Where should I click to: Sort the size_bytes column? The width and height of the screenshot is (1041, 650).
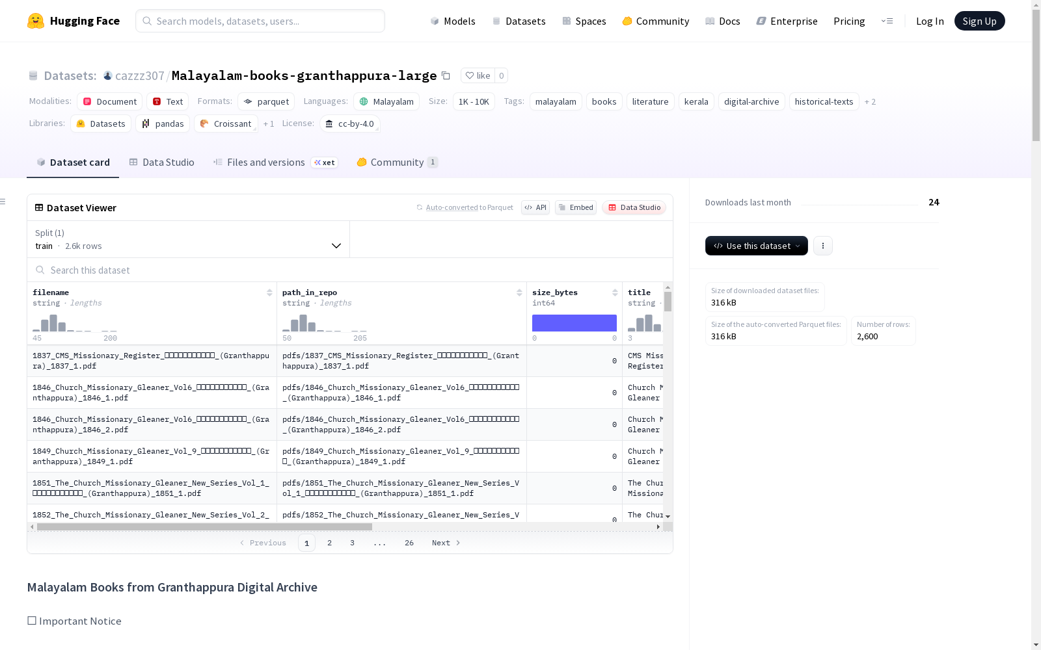click(615, 292)
